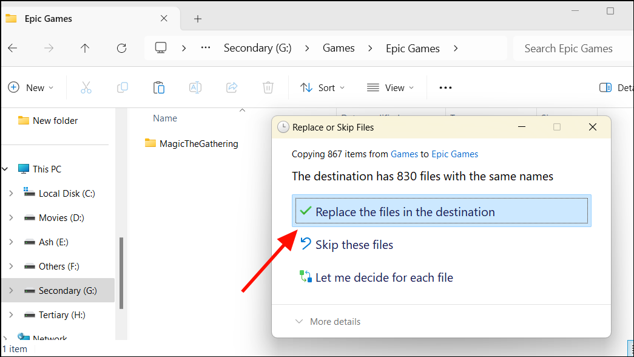
Task: Refresh the Epic Games folder
Action: 122,48
